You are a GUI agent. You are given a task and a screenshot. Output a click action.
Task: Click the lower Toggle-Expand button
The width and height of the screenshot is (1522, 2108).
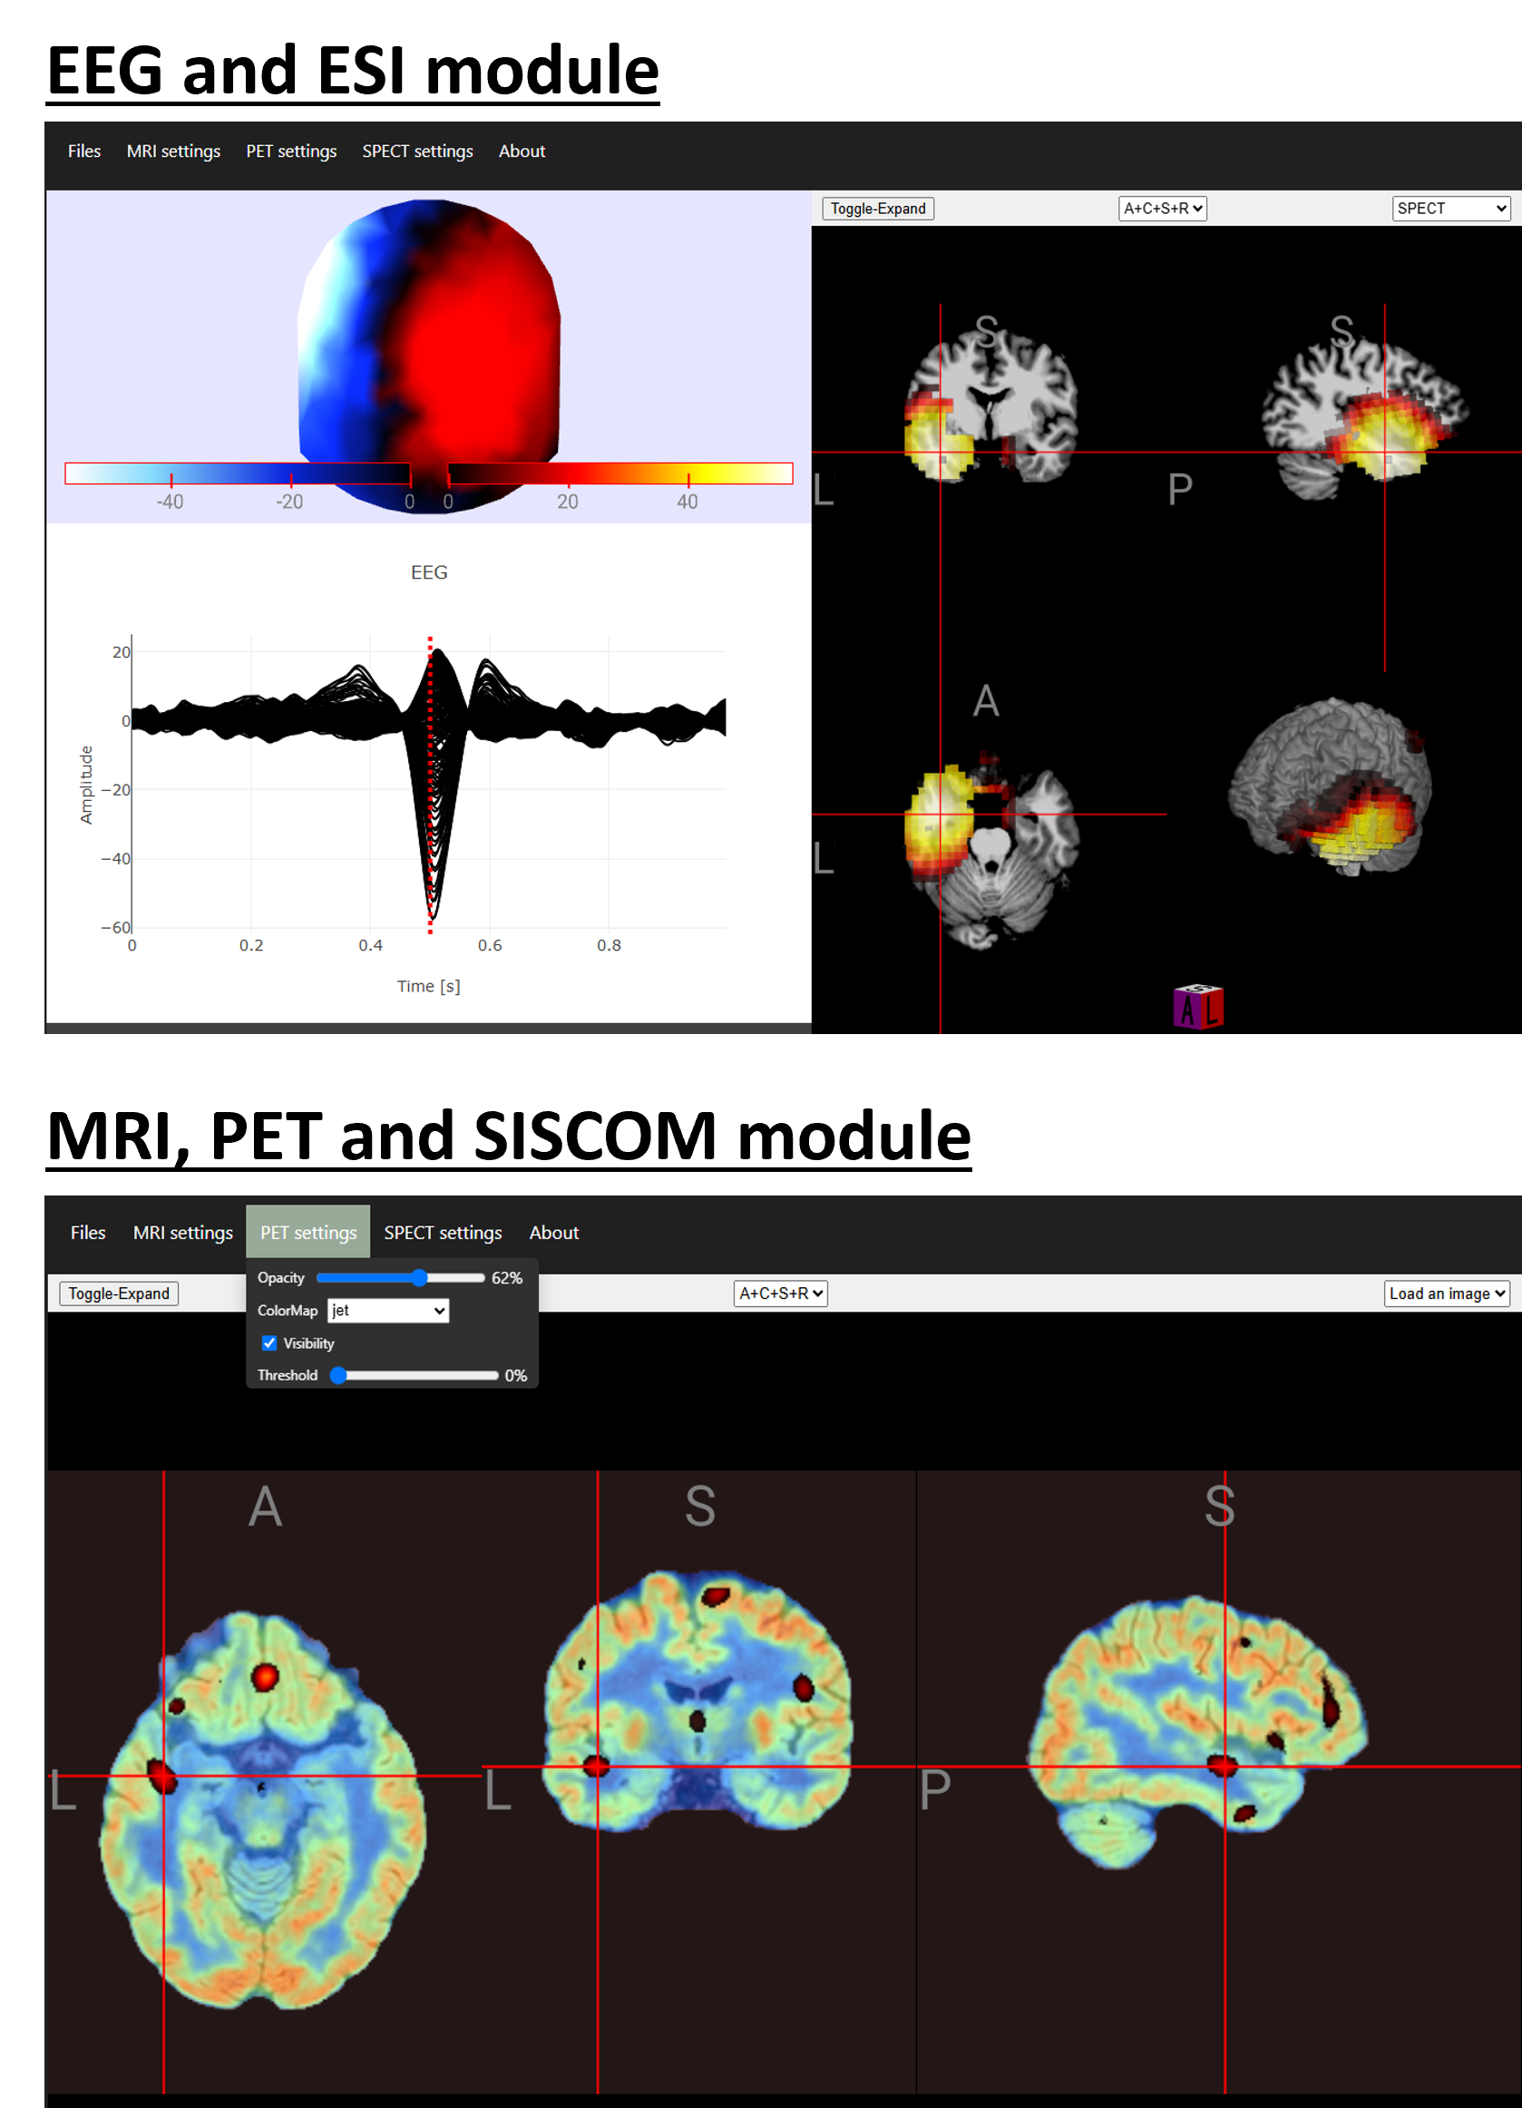click(x=119, y=1293)
